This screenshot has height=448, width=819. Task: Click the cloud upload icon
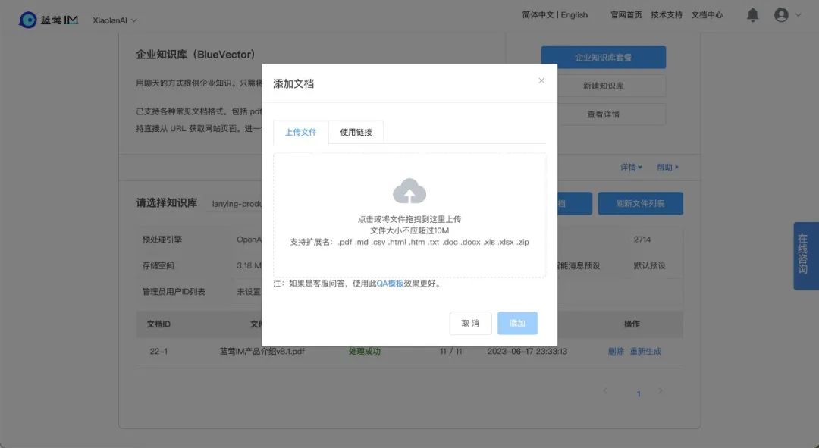(x=409, y=191)
